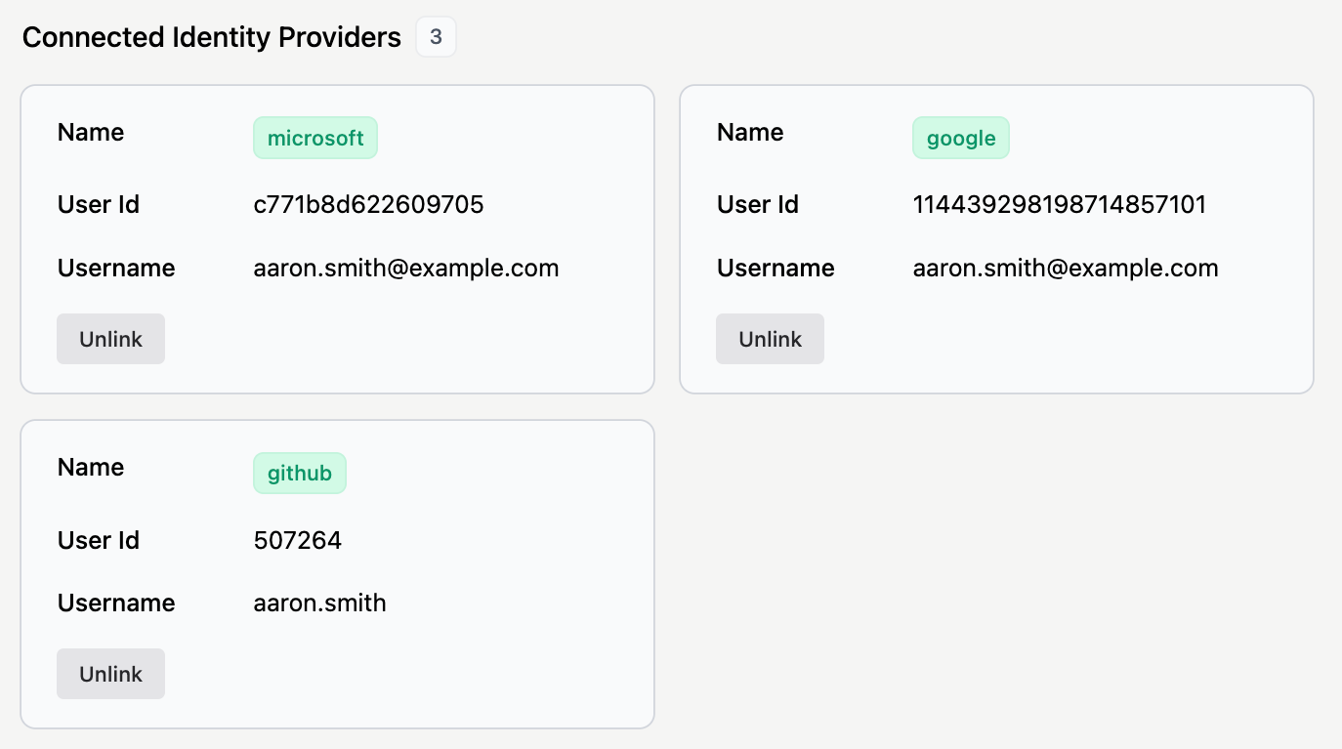Click the Name label on google card
Viewport: 1342px width, 749px height.
[749, 132]
